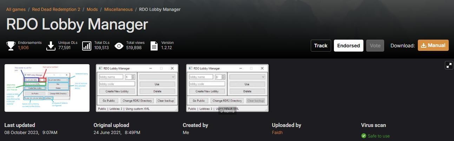Track this mod
This screenshot has width=454, height=141.
pos(321,46)
